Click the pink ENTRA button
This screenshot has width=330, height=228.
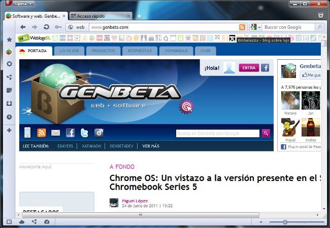coord(249,68)
